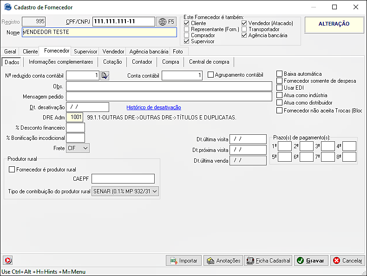The height and width of the screenshot is (276, 367).
Task: Click the 6º prazo de pagamento field
Action: point(307,157)
